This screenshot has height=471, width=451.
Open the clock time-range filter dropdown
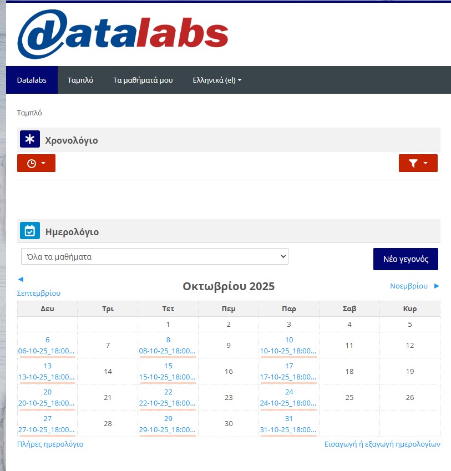[36, 163]
